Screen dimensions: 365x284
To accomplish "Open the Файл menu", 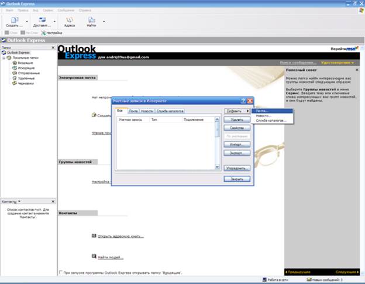I will (9, 11).
